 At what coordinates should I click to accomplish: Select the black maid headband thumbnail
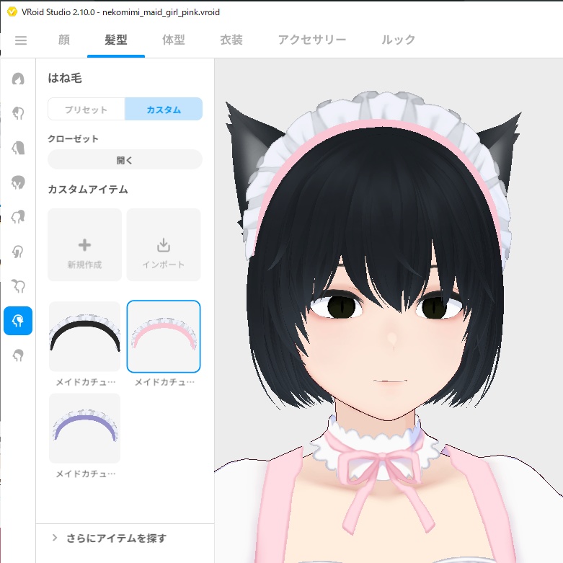[x=85, y=337]
